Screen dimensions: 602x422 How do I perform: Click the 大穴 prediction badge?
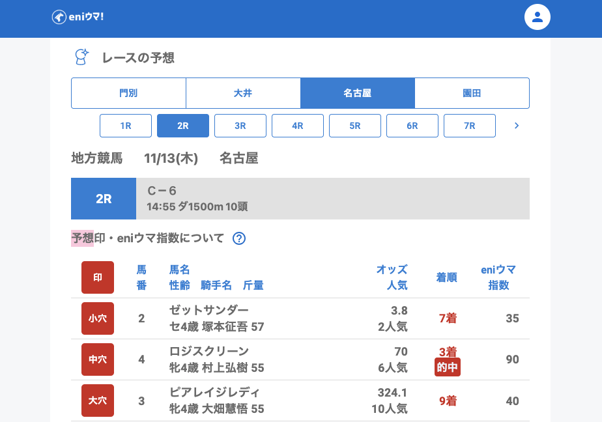pyautogui.click(x=98, y=401)
